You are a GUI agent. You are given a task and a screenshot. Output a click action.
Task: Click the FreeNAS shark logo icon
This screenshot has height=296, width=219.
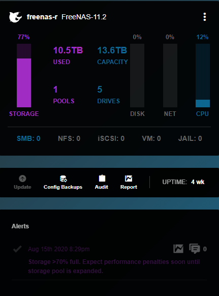click(x=15, y=17)
